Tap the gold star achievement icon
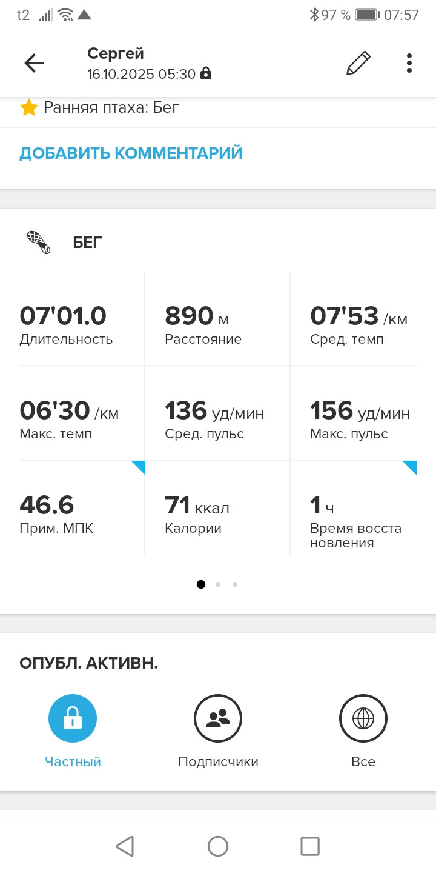Screen dimensions: 436x873 click(28, 108)
